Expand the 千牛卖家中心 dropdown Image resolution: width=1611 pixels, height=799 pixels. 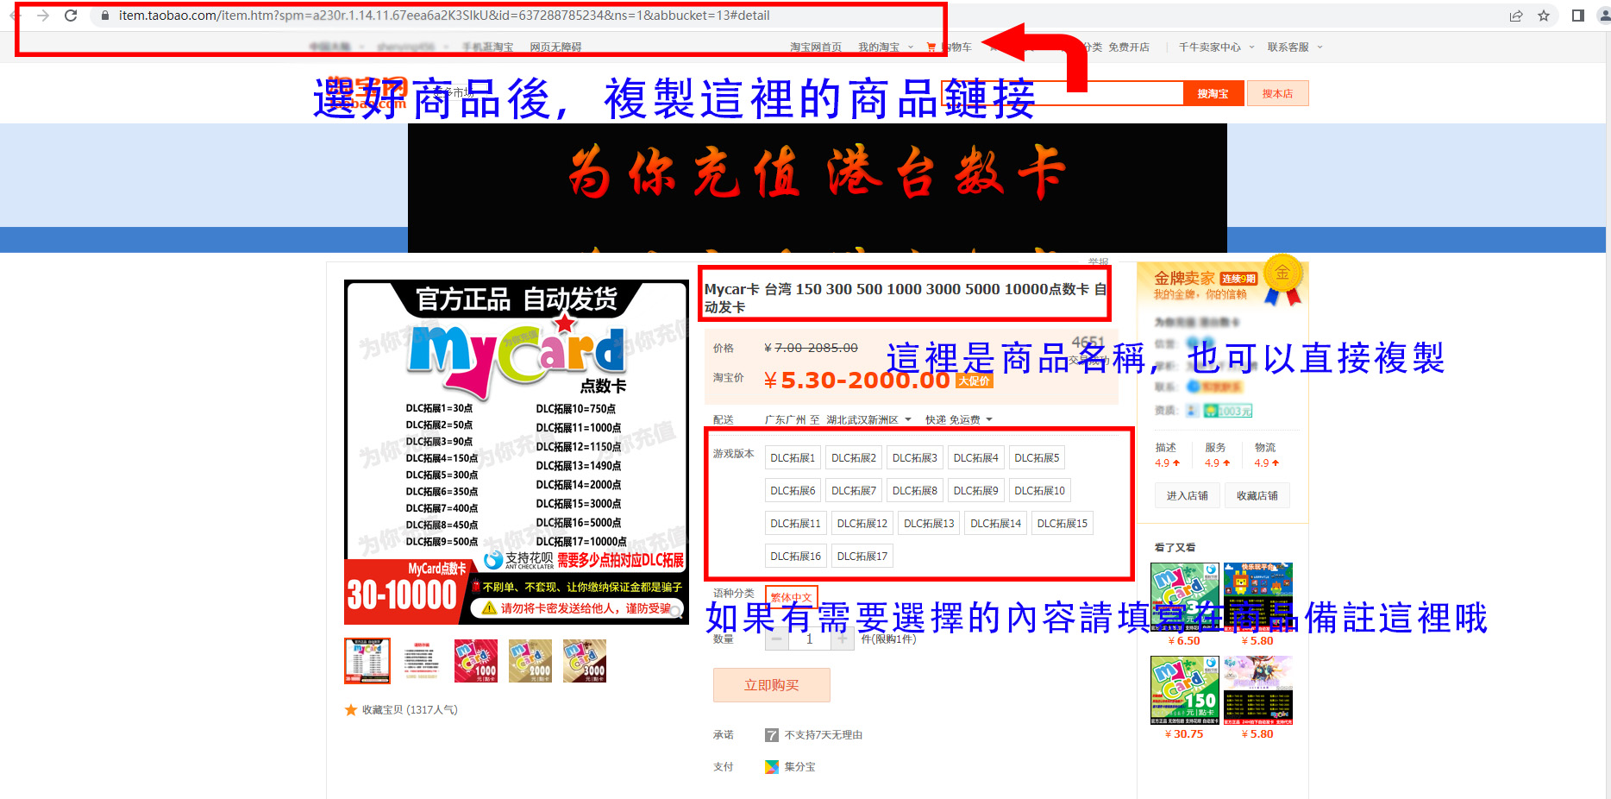click(x=1216, y=47)
